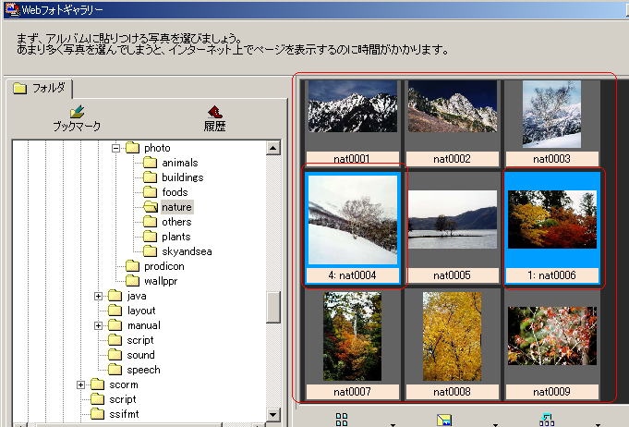
Task: Select the buildings folder
Action: point(182,177)
